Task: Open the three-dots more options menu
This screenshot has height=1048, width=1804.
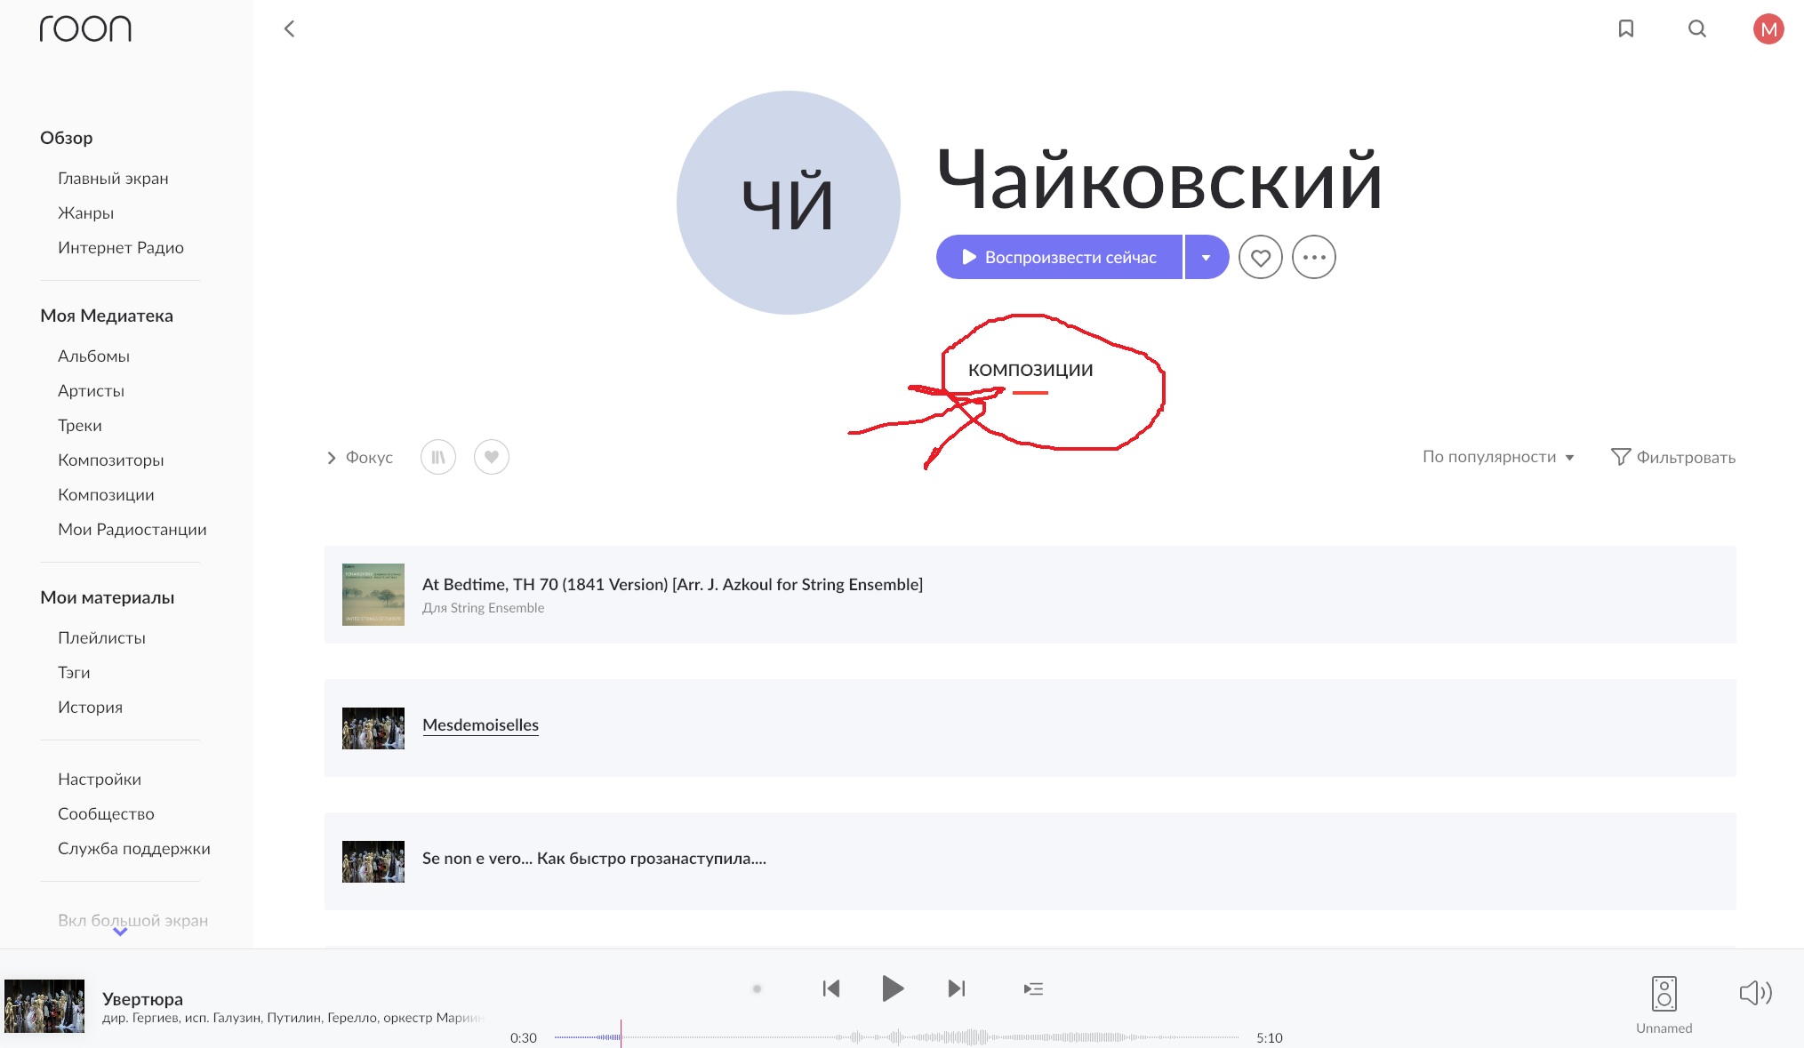Action: pyautogui.click(x=1314, y=258)
